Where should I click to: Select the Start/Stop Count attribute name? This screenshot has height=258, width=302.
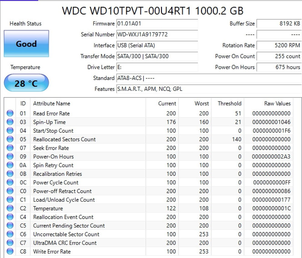click(53, 131)
